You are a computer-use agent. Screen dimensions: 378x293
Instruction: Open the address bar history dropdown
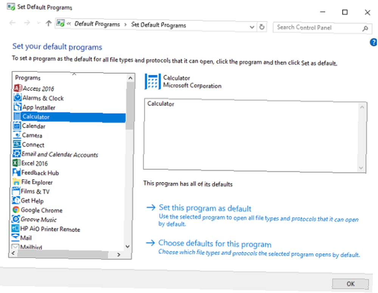[252, 27]
